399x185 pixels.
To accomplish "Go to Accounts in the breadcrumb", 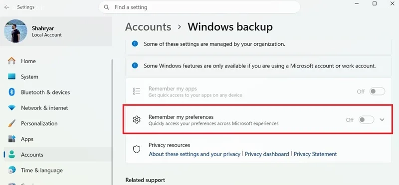I will (x=148, y=27).
